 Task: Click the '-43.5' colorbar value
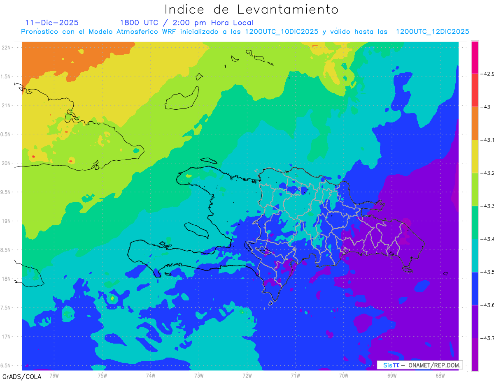click(x=487, y=272)
